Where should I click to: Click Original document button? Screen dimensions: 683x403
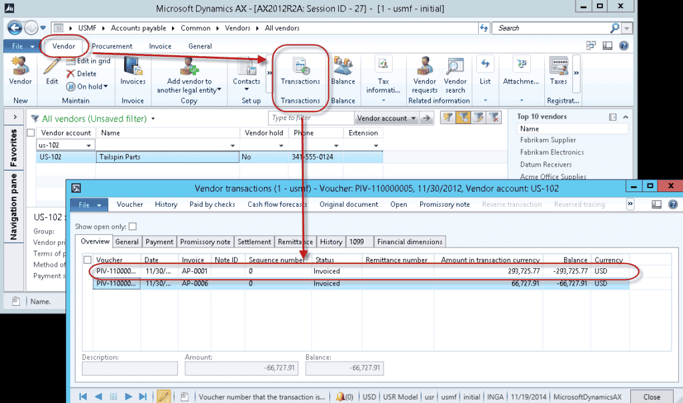tap(348, 204)
